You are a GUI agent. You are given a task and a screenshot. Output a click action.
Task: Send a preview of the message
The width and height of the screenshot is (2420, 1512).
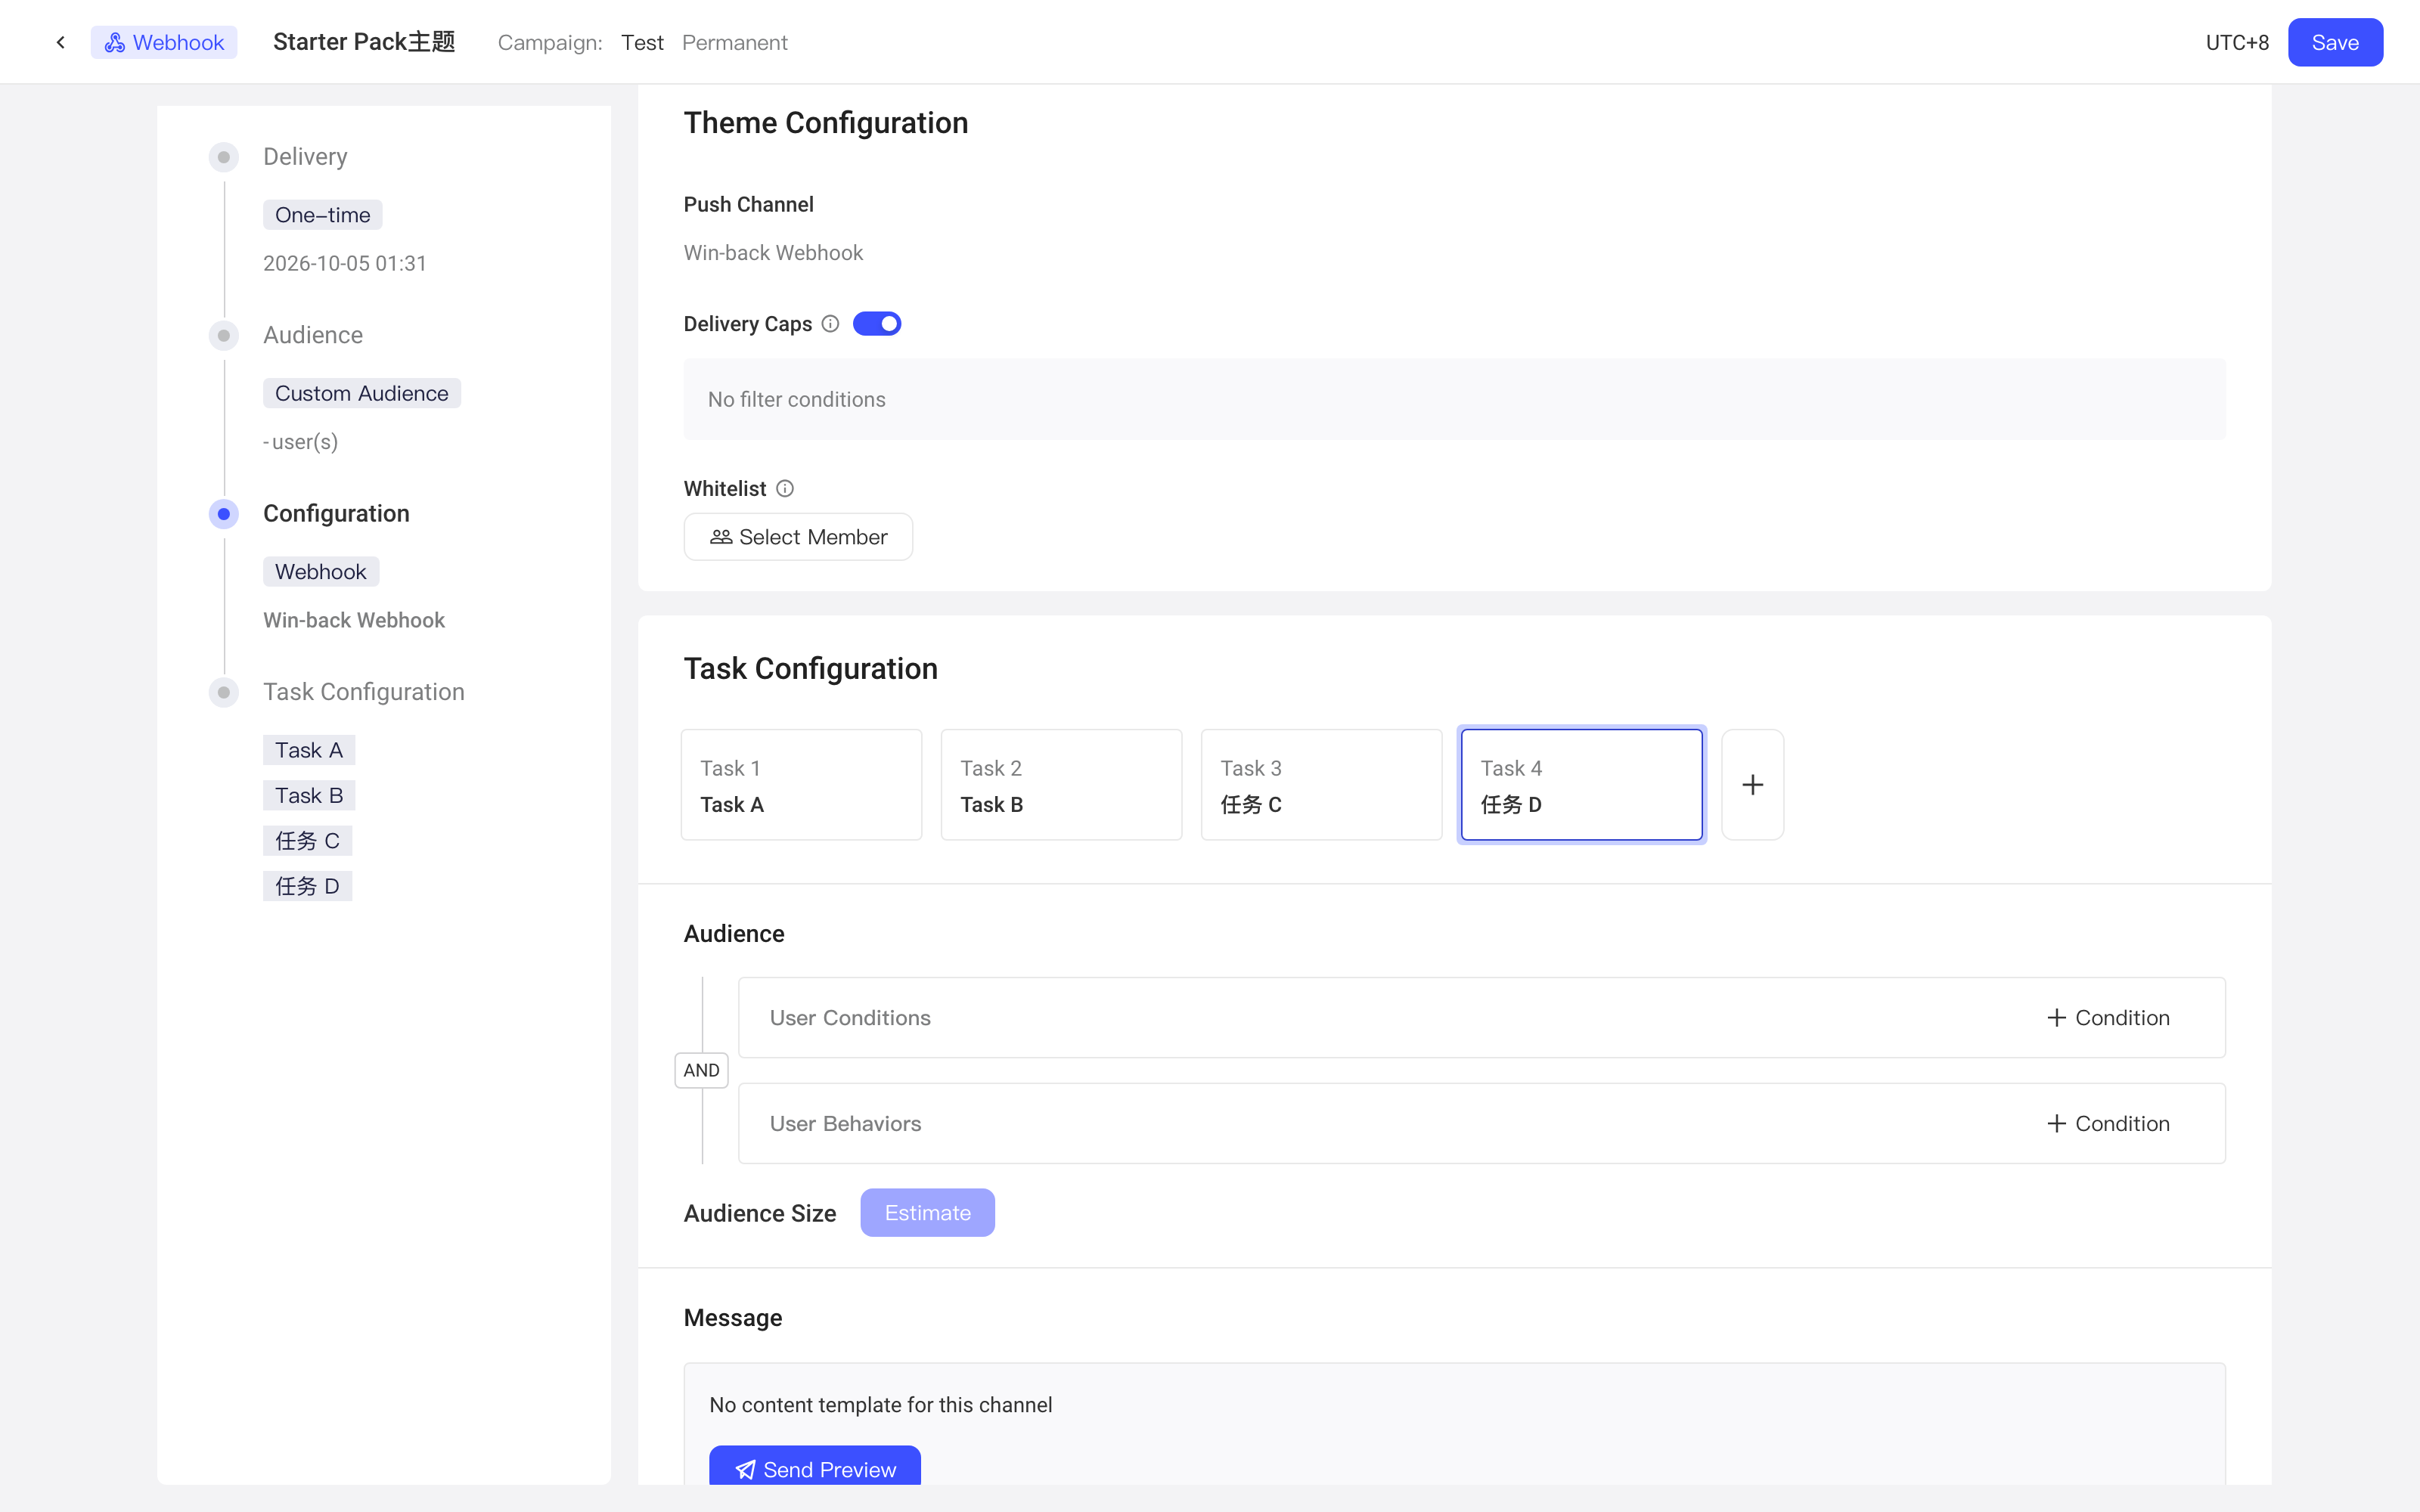815,1467
